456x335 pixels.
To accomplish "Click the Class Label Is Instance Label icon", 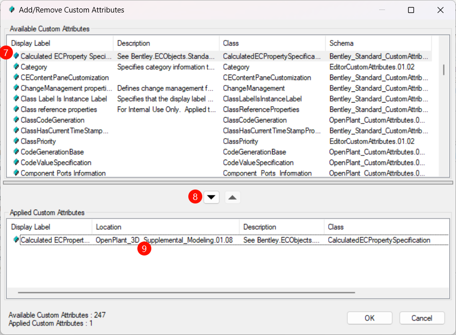I will (x=16, y=98).
